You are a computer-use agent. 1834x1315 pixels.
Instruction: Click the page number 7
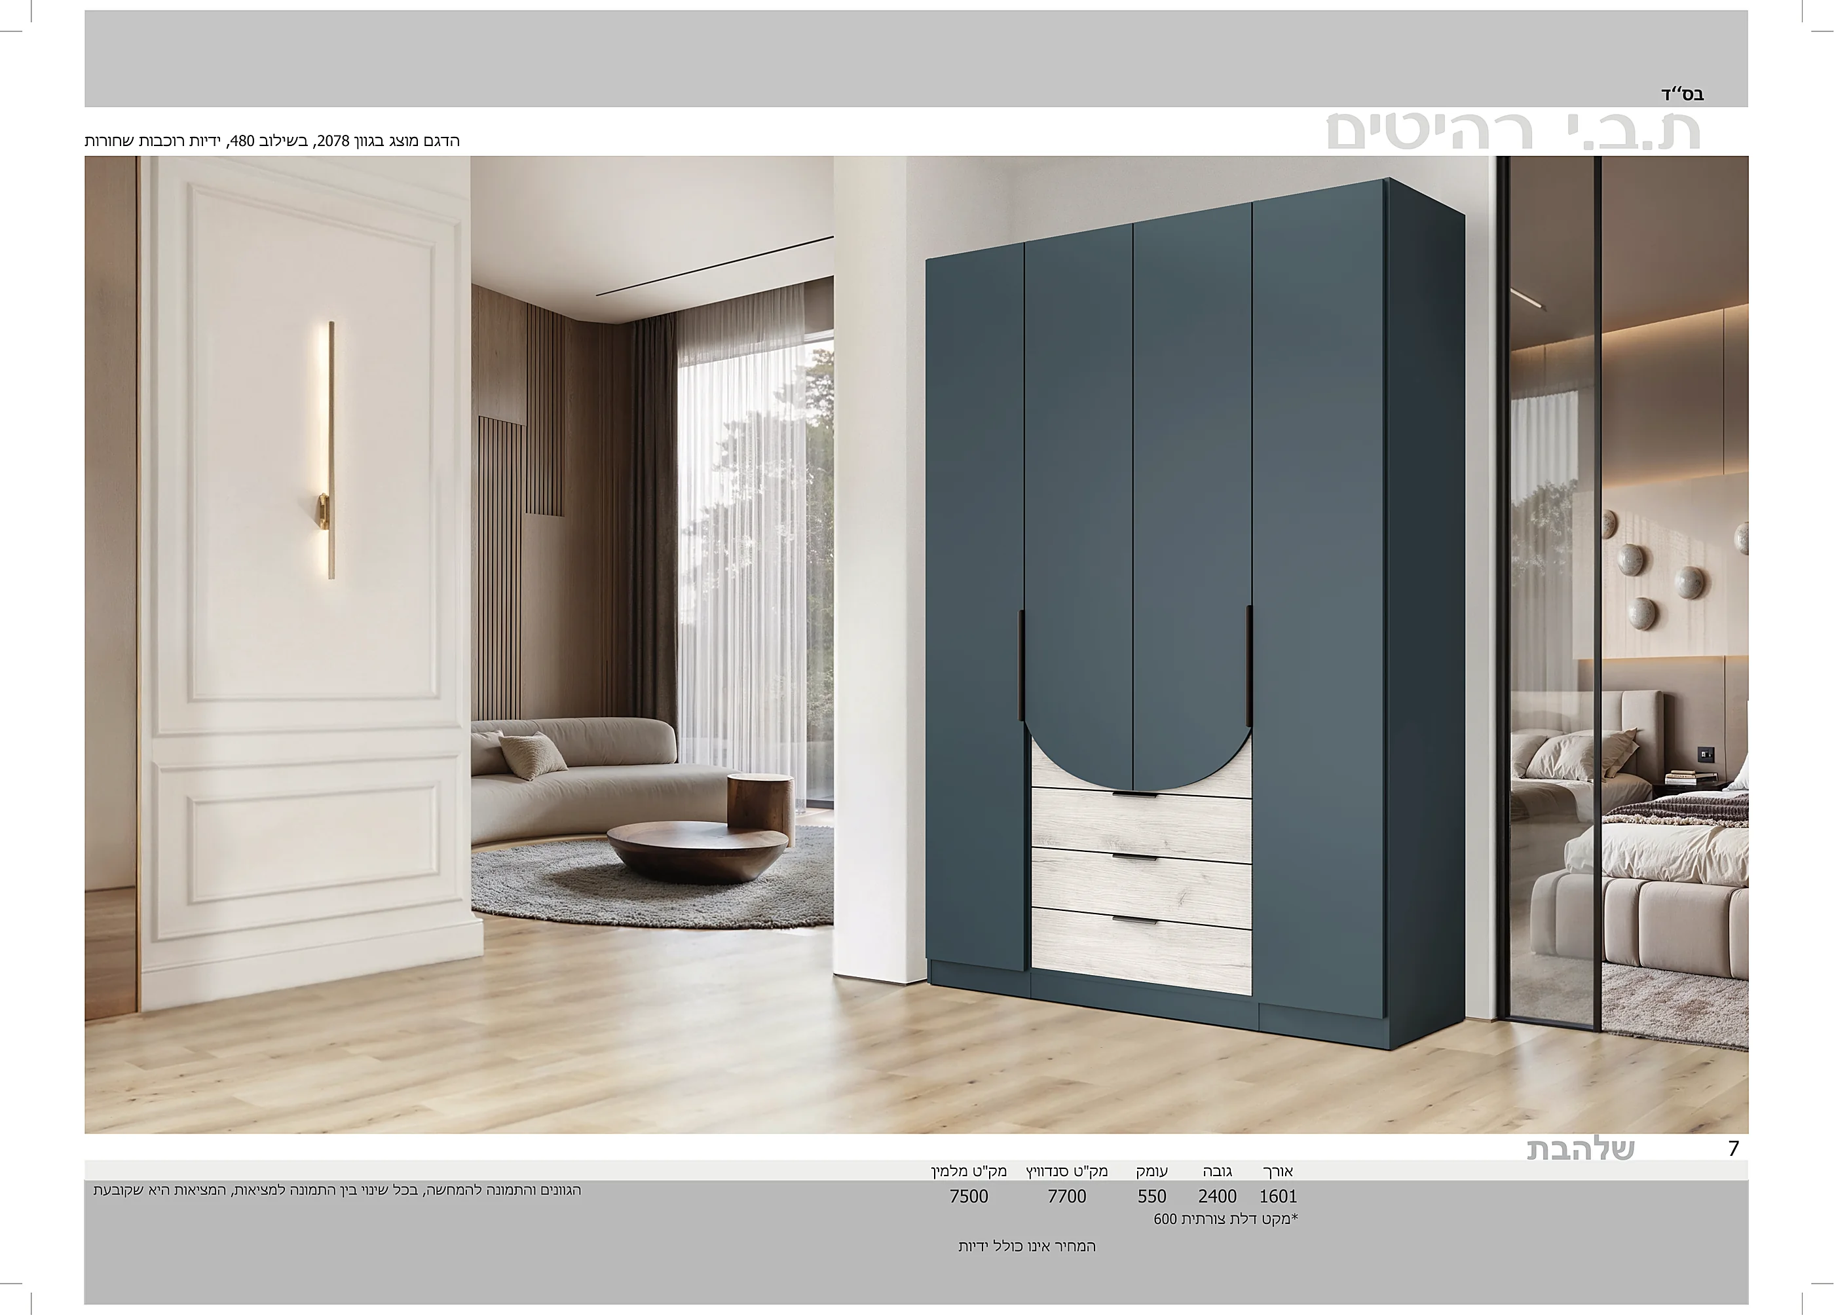point(1733,1149)
